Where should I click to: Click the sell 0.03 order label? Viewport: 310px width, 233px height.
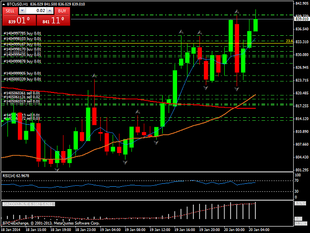(x=22, y=118)
